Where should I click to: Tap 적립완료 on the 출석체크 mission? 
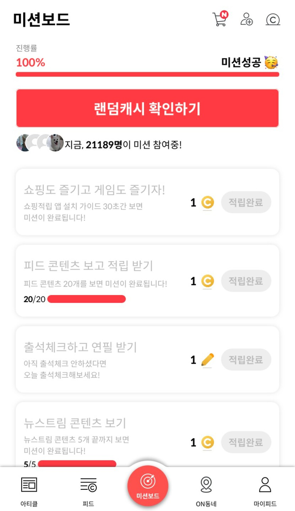(246, 360)
